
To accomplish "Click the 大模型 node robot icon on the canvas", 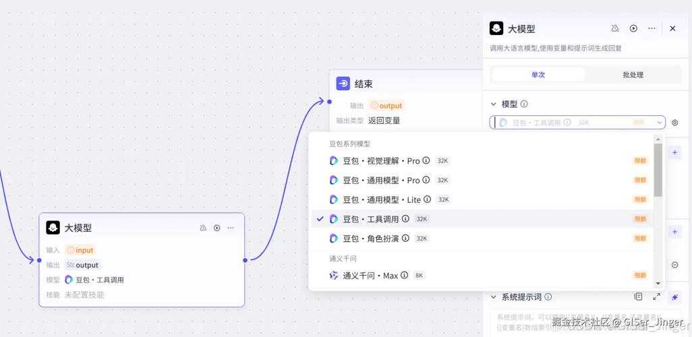I will (53, 228).
